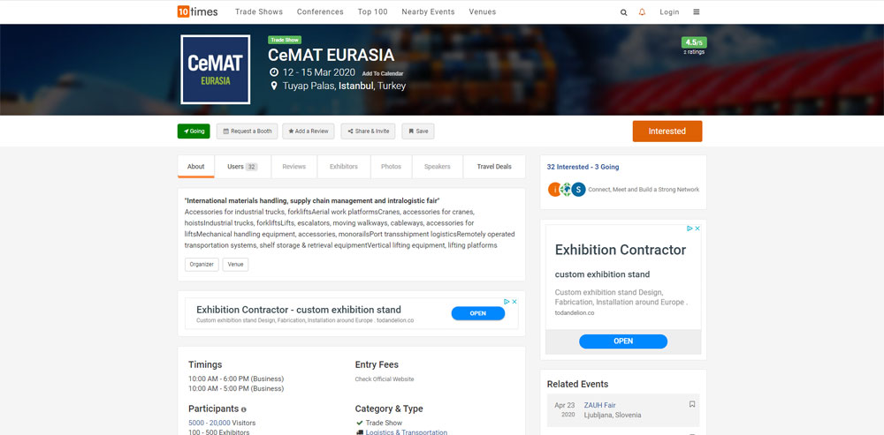Click OPEN in the sidebar ad
The height and width of the screenshot is (435, 884).
(623, 341)
